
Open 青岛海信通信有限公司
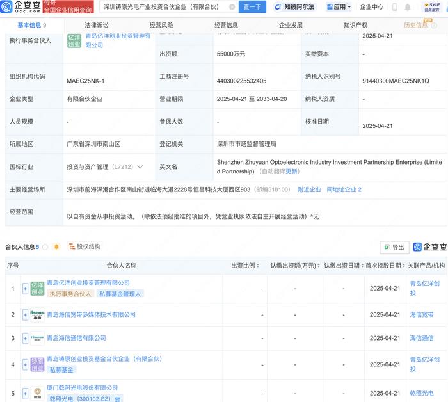tap(76, 338)
